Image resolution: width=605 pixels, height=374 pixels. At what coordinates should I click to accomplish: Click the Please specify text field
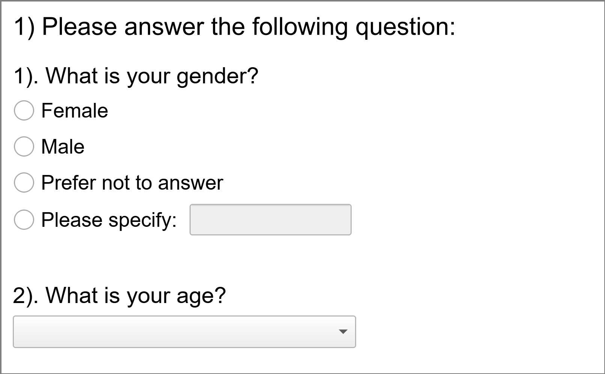[270, 220]
